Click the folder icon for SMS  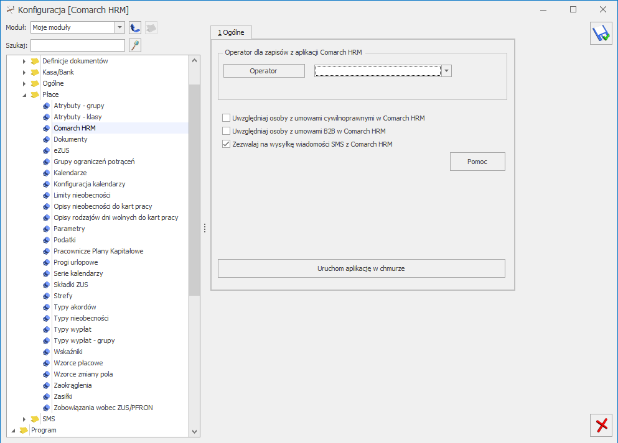pyautogui.click(x=35, y=419)
